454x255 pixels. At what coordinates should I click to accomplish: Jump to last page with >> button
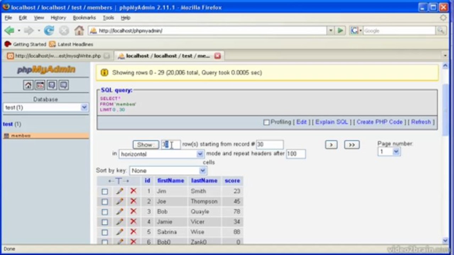click(x=352, y=144)
